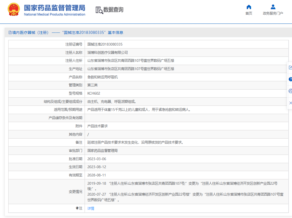Select product name 急救和转运用呼吸机

102,77
